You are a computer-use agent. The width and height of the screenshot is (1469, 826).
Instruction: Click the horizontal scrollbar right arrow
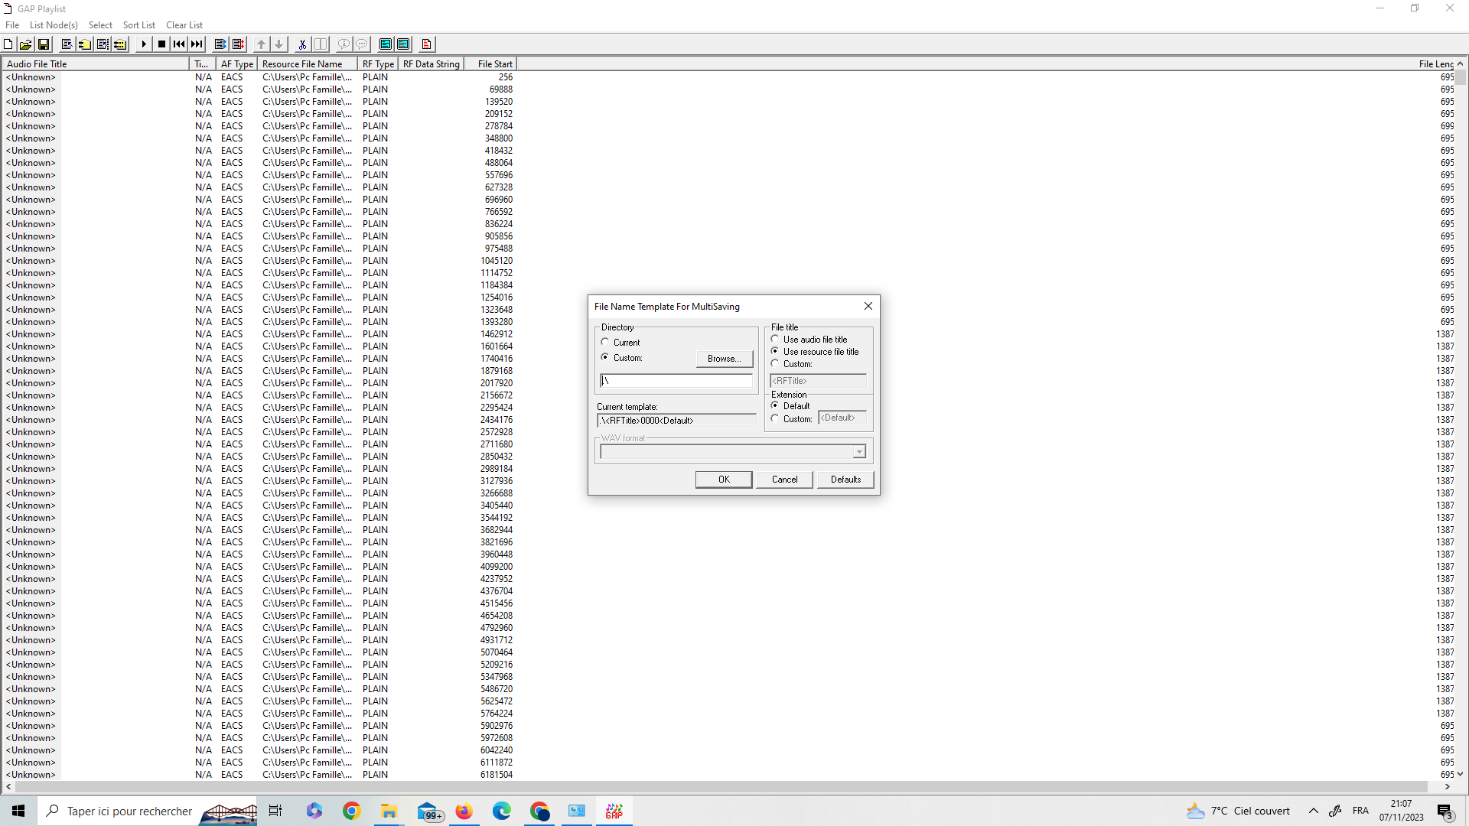[x=1447, y=786]
